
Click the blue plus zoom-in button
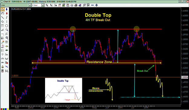96,5
